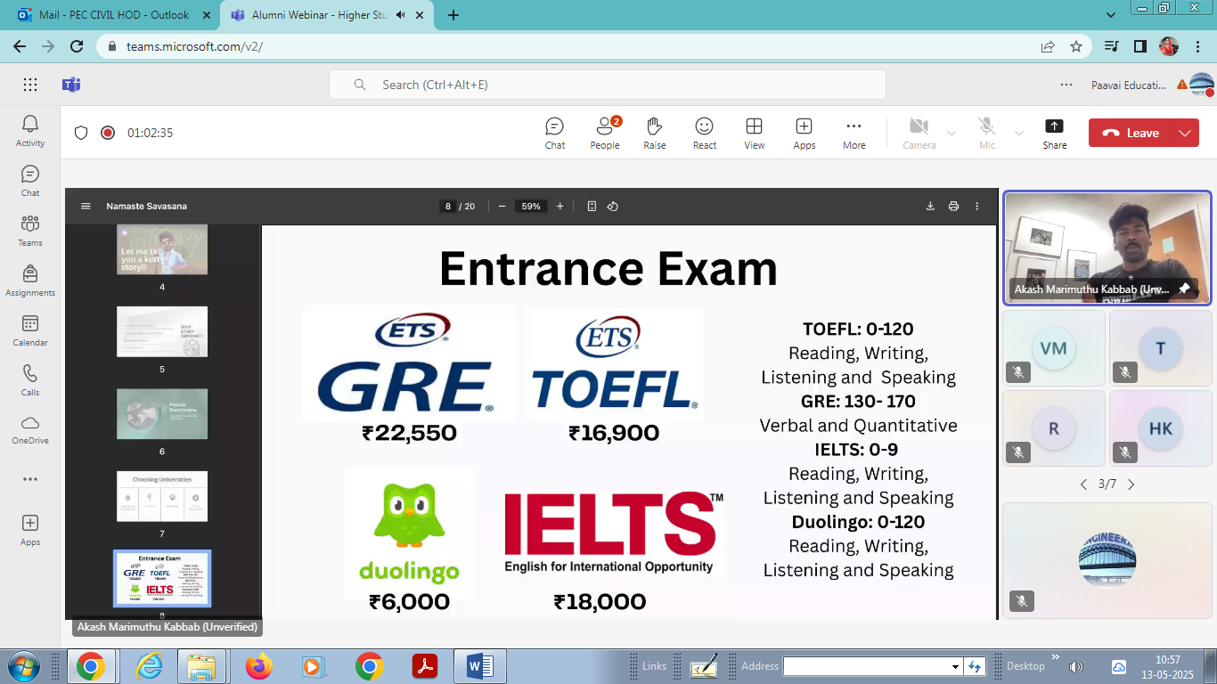Screen dimensions: 1217x684
Task: Toggle the Camera on
Action: pyautogui.click(x=919, y=133)
